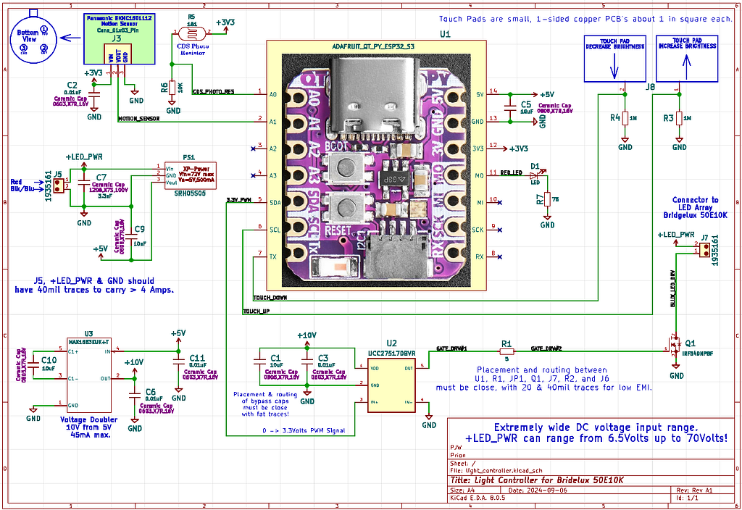Image resolution: width=742 pixels, height=510 pixels.
Task: Click the TOUCH PAD DECREASE BRIGHTNESS block
Action: point(614,59)
